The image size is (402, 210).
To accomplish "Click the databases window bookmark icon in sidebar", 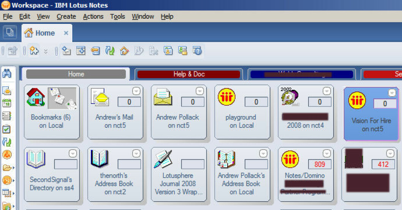I will (x=7, y=193).
